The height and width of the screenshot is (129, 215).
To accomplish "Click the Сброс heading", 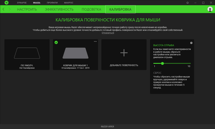I will point(157,73).
